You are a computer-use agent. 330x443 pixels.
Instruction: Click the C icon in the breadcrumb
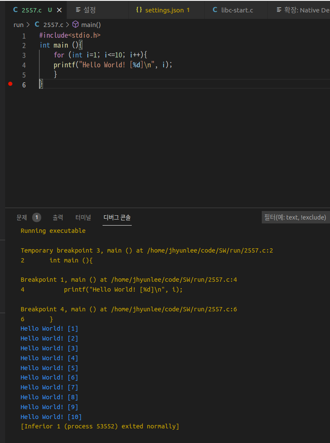(x=37, y=24)
